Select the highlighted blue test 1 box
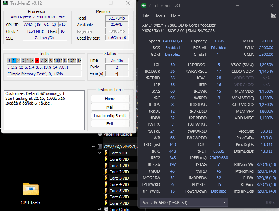This screenshot has width=279, height=211. tap(14, 61)
